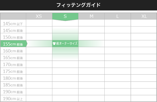Choose the 165cm前後 height row label

[13, 57]
